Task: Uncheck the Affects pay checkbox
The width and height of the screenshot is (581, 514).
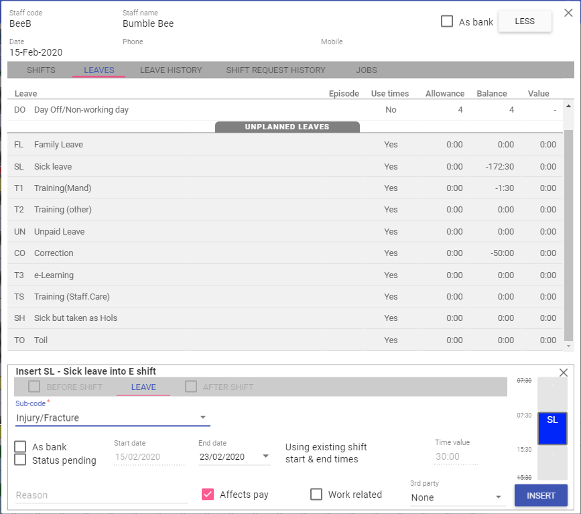Action: pos(208,495)
